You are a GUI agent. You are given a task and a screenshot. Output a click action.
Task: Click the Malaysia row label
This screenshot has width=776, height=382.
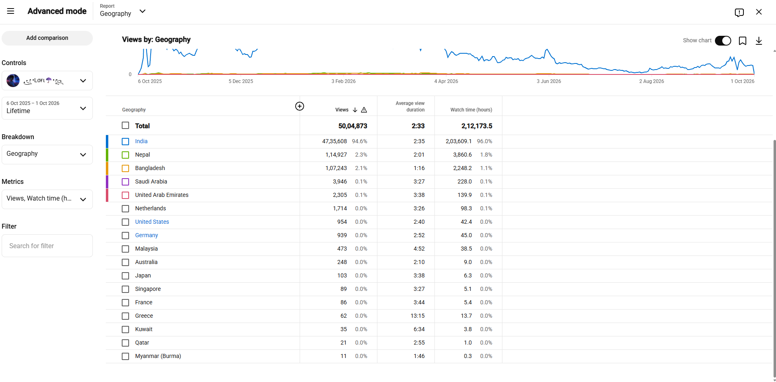146,249
